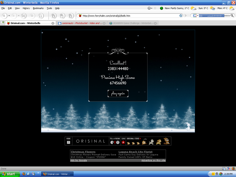Expand hidden system tray icons arrow
This screenshot has width=236, height=177.
pyautogui.click(x=209, y=174)
